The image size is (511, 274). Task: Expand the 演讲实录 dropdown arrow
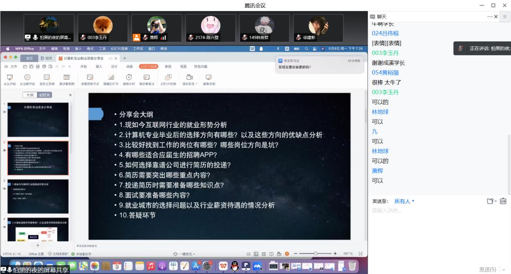(197, 84)
